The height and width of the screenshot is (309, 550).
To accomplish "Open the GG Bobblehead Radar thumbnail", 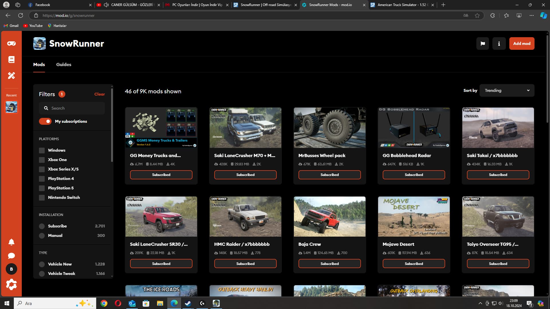I will click(414, 128).
